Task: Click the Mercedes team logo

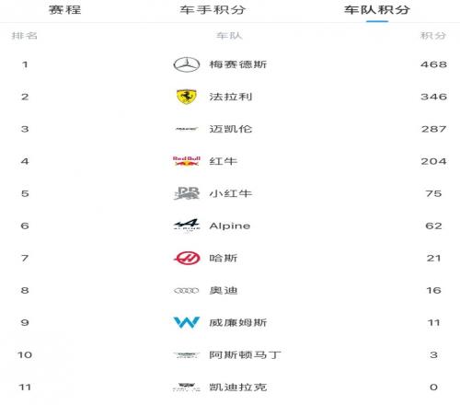Action: [x=187, y=64]
